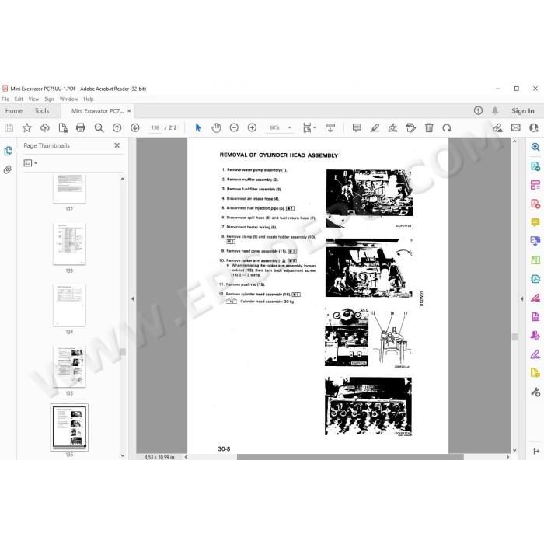Open the search tool in right pane

pos(535,147)
